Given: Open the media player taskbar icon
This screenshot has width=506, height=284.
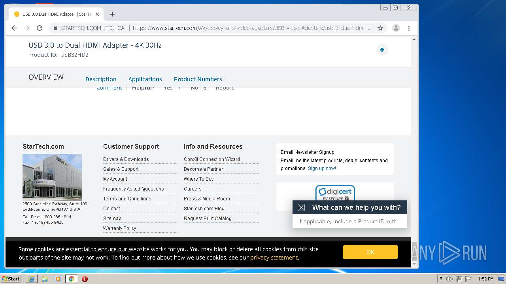Looking at the screenshot, I should (58, 279).
